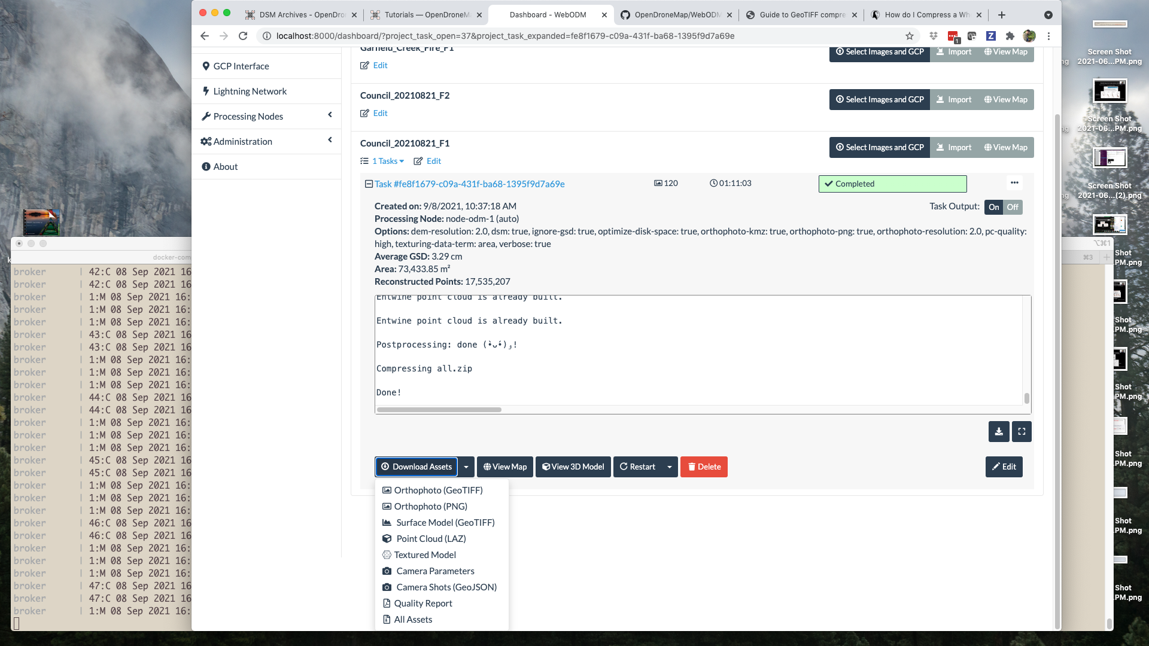Download task output log icon

coord(999,431)
